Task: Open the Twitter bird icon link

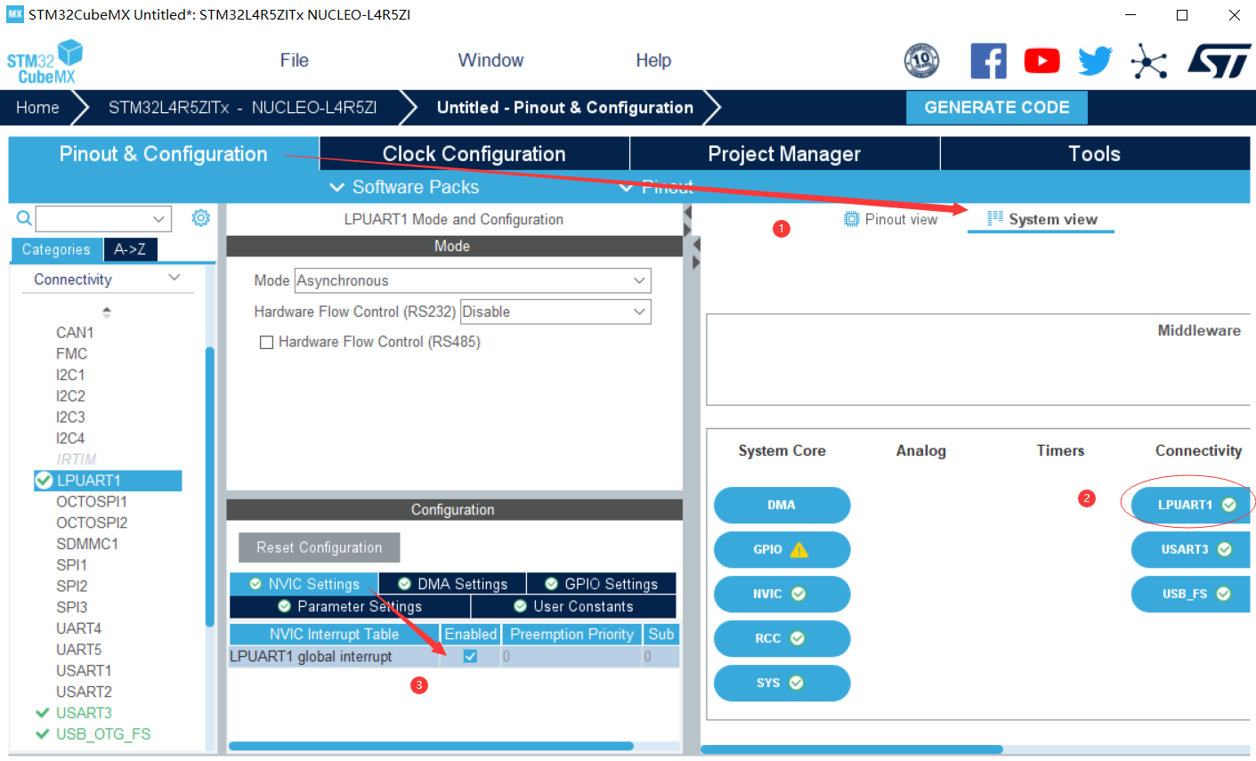Action: 1095,61
